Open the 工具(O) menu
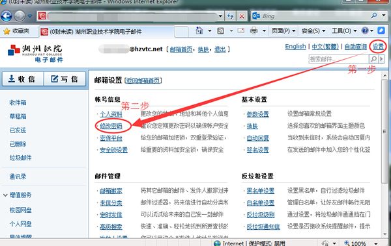 click(x=344, y=31)
